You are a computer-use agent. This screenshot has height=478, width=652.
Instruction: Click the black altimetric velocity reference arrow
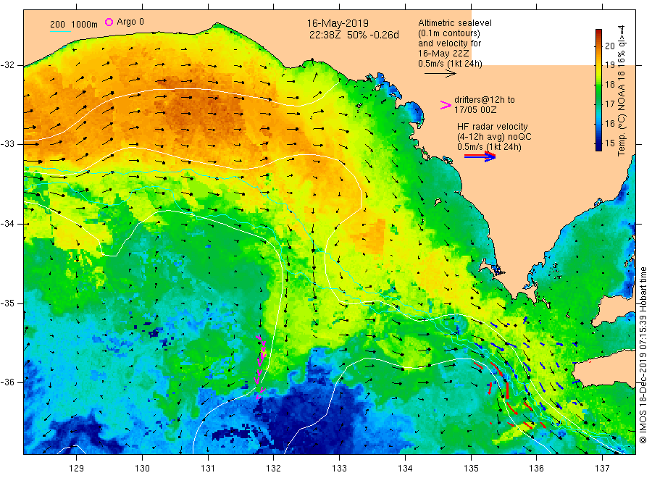(440, 74)
